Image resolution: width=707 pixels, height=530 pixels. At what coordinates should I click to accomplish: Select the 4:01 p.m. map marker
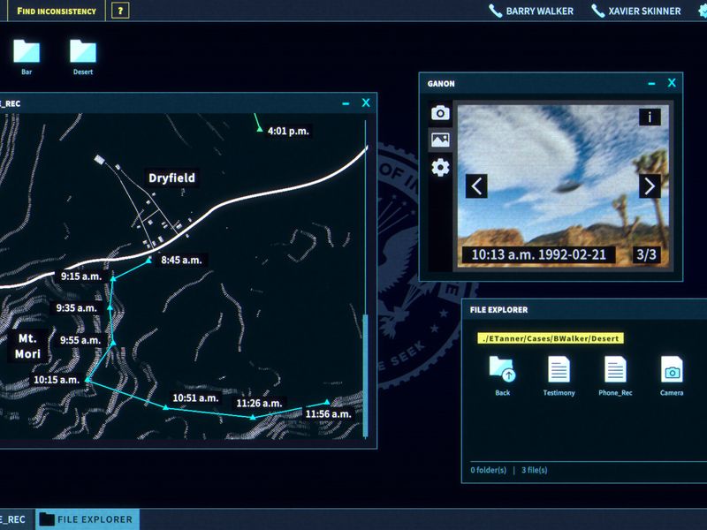(x=260, y=129)
